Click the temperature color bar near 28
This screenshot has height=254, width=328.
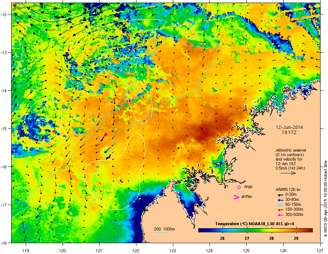pos(271,230)
